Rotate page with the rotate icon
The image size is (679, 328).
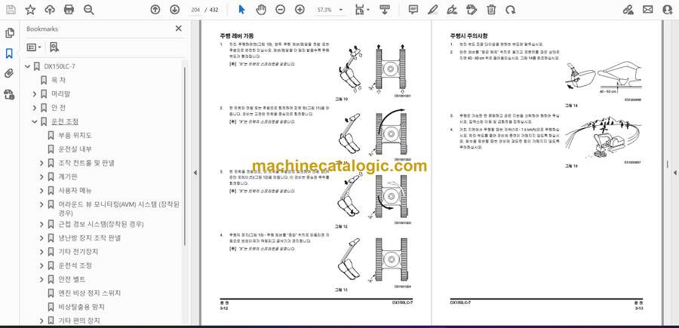click(x=511, y=10)
